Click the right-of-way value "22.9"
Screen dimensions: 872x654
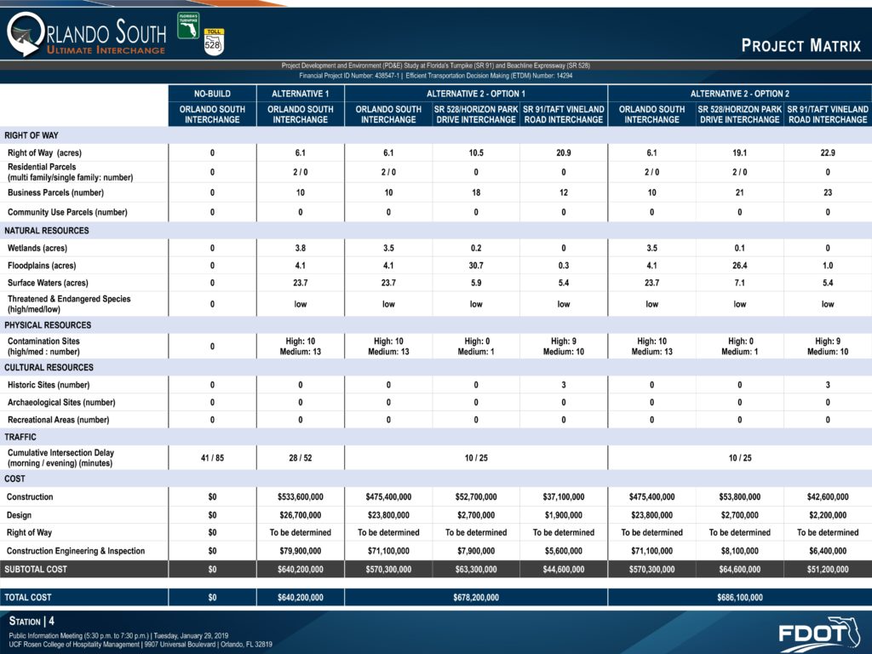tap(828, 153)
